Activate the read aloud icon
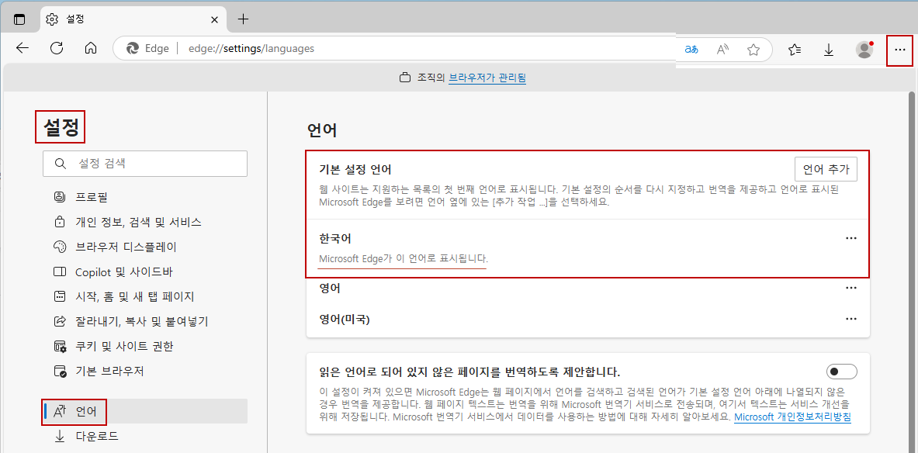The height and width of the screenshot is (453, 918). click(x=723, y=50)
